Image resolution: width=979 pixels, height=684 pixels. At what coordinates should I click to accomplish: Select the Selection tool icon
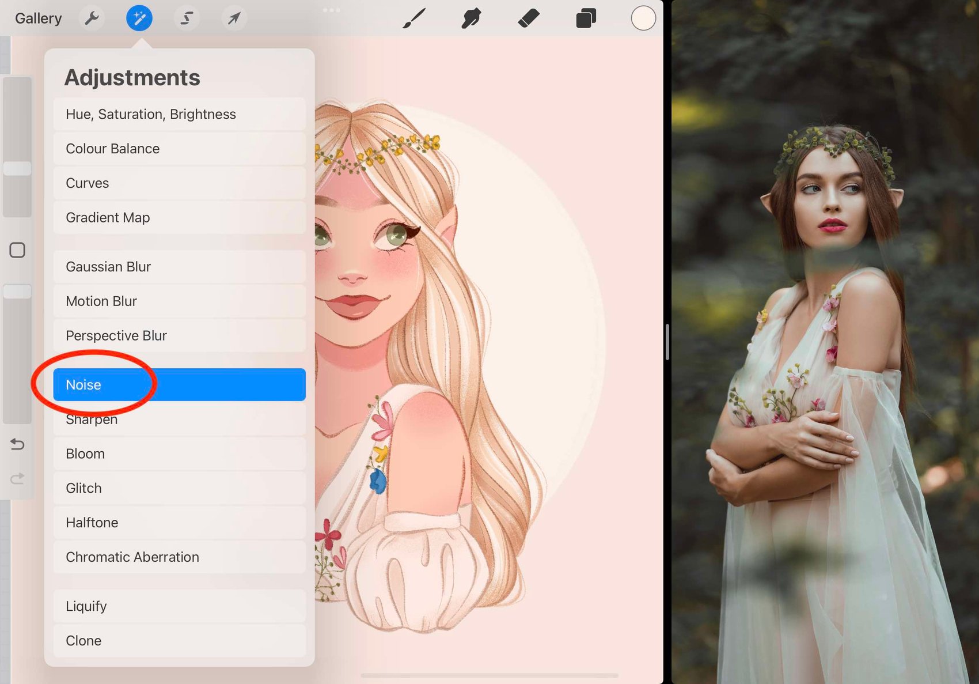click(x=187, y=18)
